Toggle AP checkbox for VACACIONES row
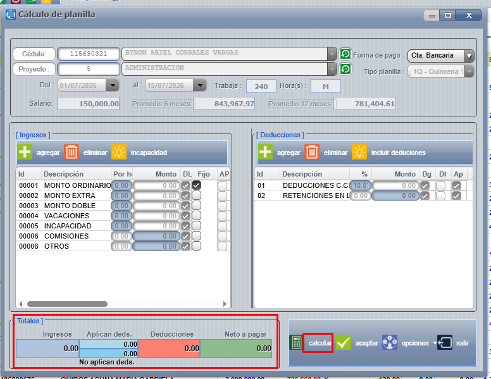Viewport: 491px width, 379px height. [222, 216]
